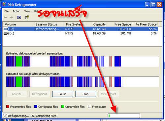The width and height of the screenshot is (165, 121).
Task: Click the Disk Defragmenter title bar icon
Action: tap(4, 4)
